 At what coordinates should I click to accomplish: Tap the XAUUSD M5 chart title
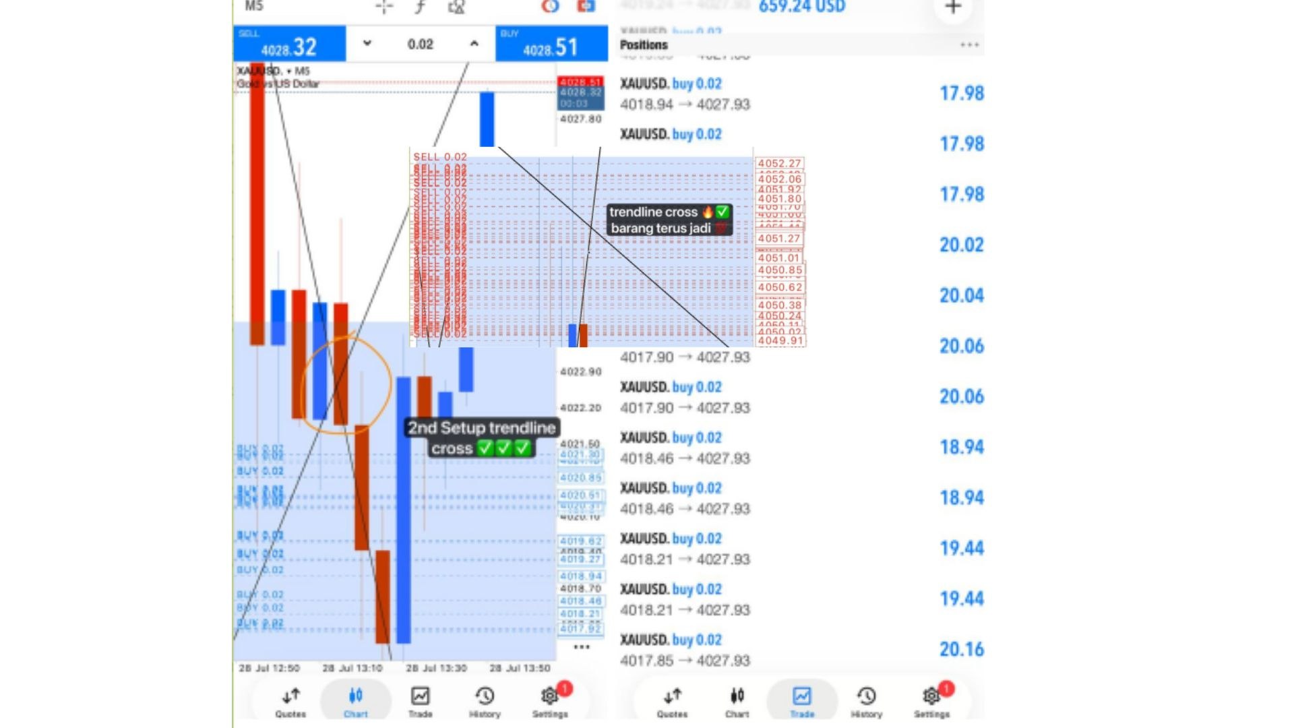click(x=273, y=71)
